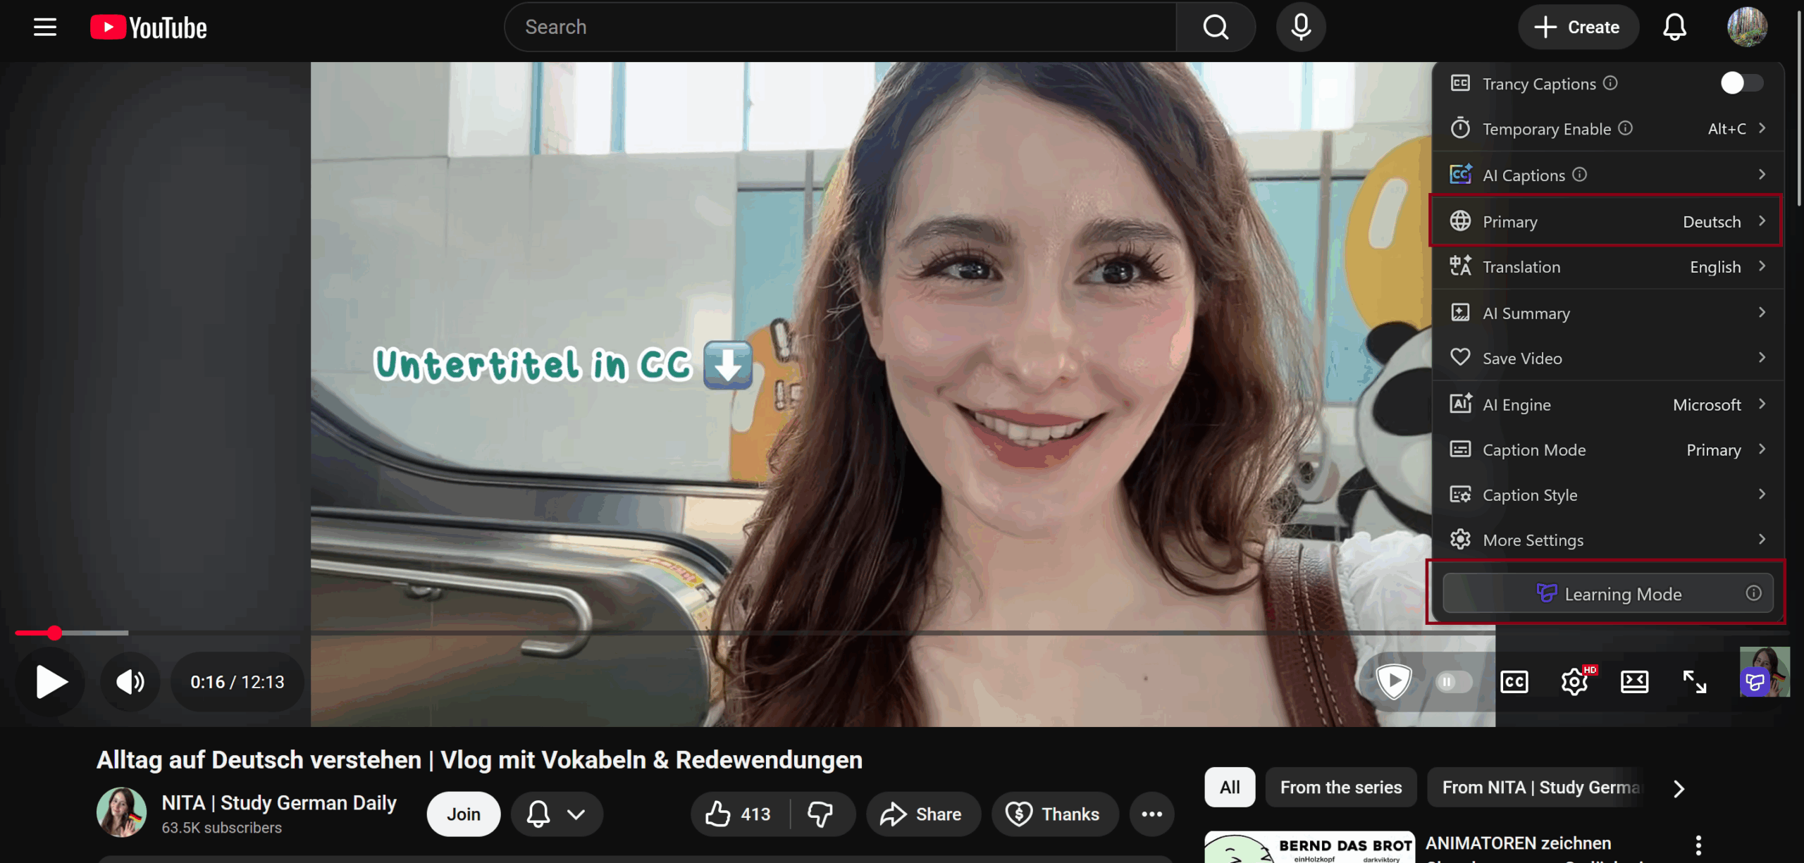Toggle the autoplay switch in player
The image size is (1804, 863).
1453,682
